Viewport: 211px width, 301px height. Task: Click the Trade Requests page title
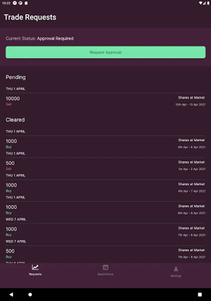pyautogui.click(x=30, y=17)
